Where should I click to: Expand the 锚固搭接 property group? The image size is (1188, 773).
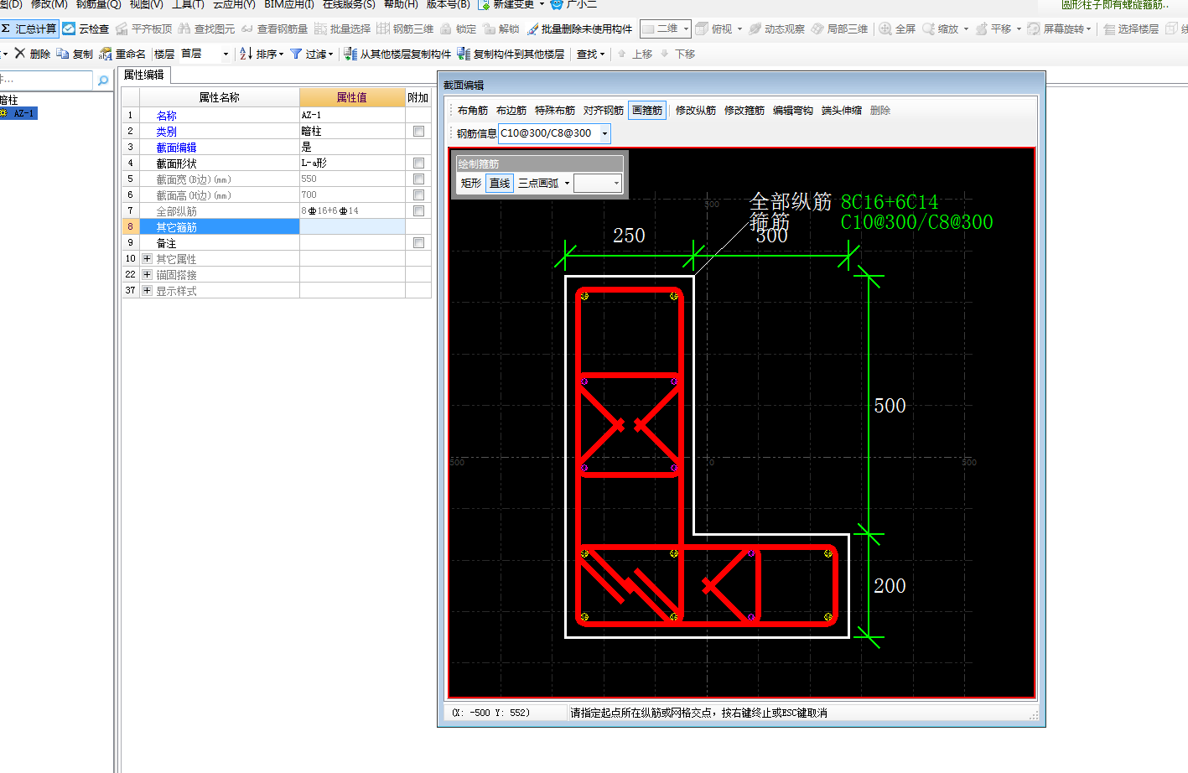coord(147,275)
